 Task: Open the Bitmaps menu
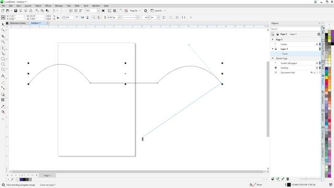[59, 6]
